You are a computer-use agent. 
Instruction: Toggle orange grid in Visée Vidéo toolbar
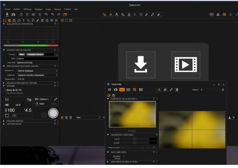coord(134,90)
